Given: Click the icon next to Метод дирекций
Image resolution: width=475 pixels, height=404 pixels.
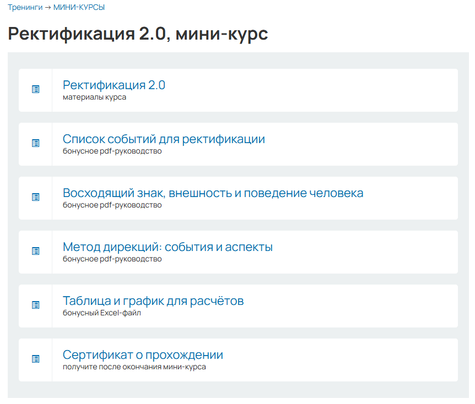Looking at the screenshot, I should pos(36,251).
